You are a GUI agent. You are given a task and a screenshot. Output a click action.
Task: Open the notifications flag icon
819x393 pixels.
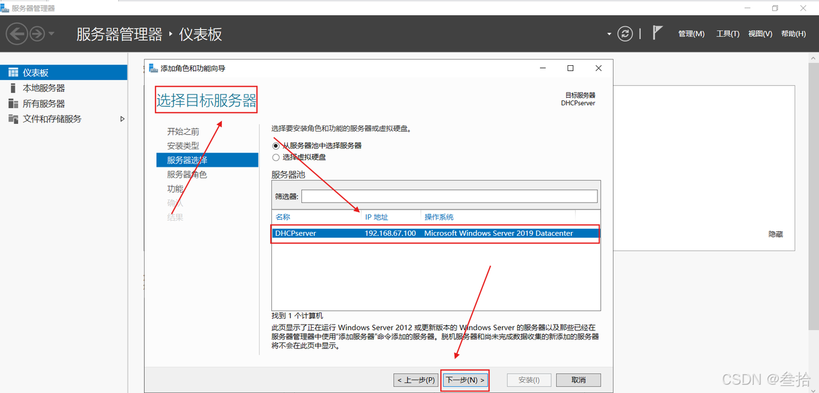coord(657,33)
